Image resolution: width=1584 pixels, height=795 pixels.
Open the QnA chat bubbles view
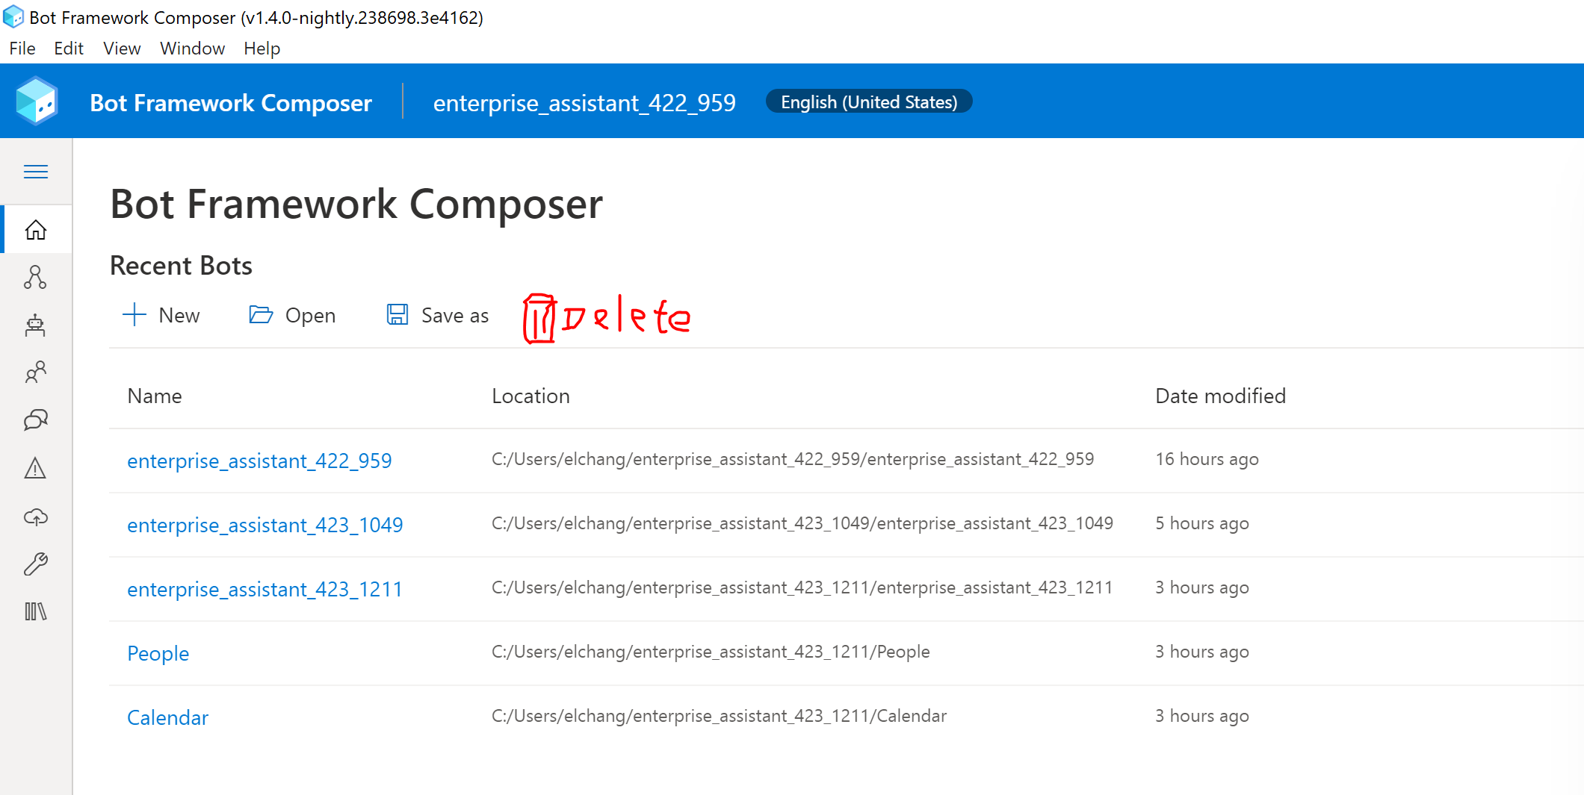click(x=35, y=420)
